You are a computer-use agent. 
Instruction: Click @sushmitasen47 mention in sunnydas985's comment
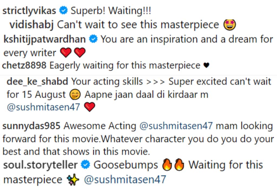coord(176,126)
